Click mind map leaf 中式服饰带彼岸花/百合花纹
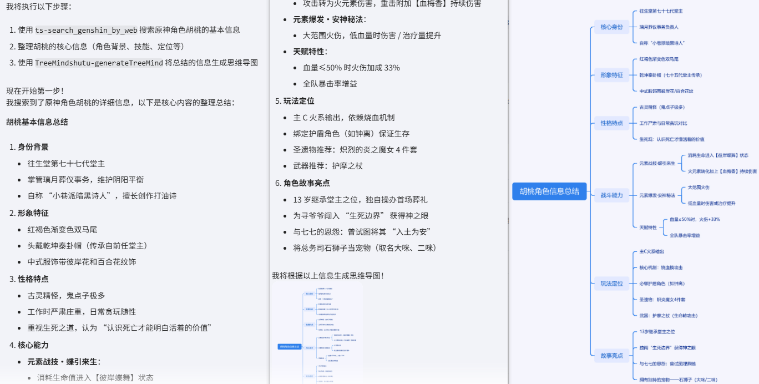The width and height of the screenshot is (759, 384). 666,91
